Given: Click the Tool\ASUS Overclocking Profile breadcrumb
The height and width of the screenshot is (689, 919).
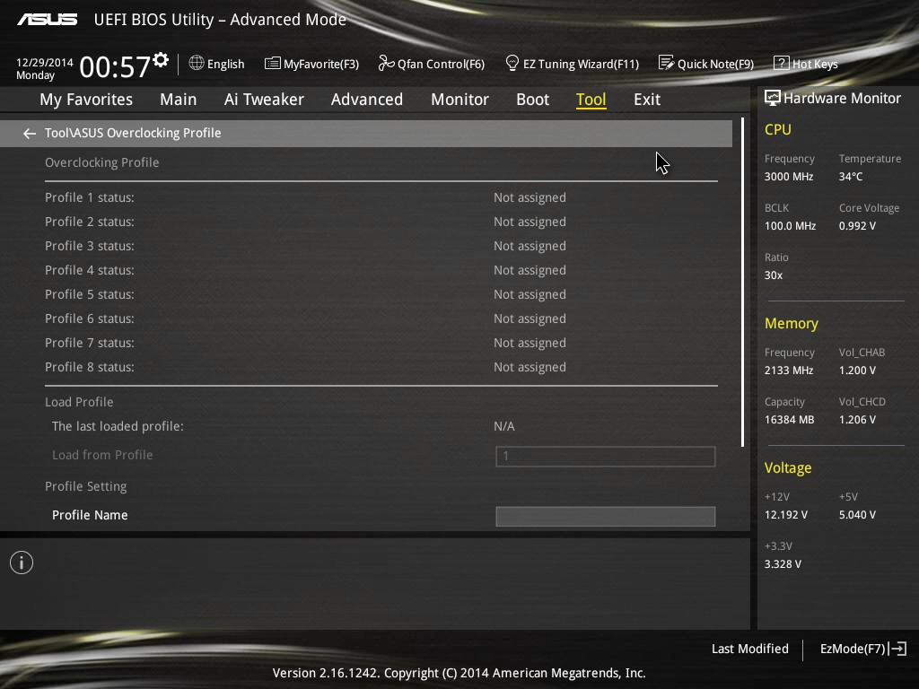Looking at the screenshot, I should (x=133, y=133).
